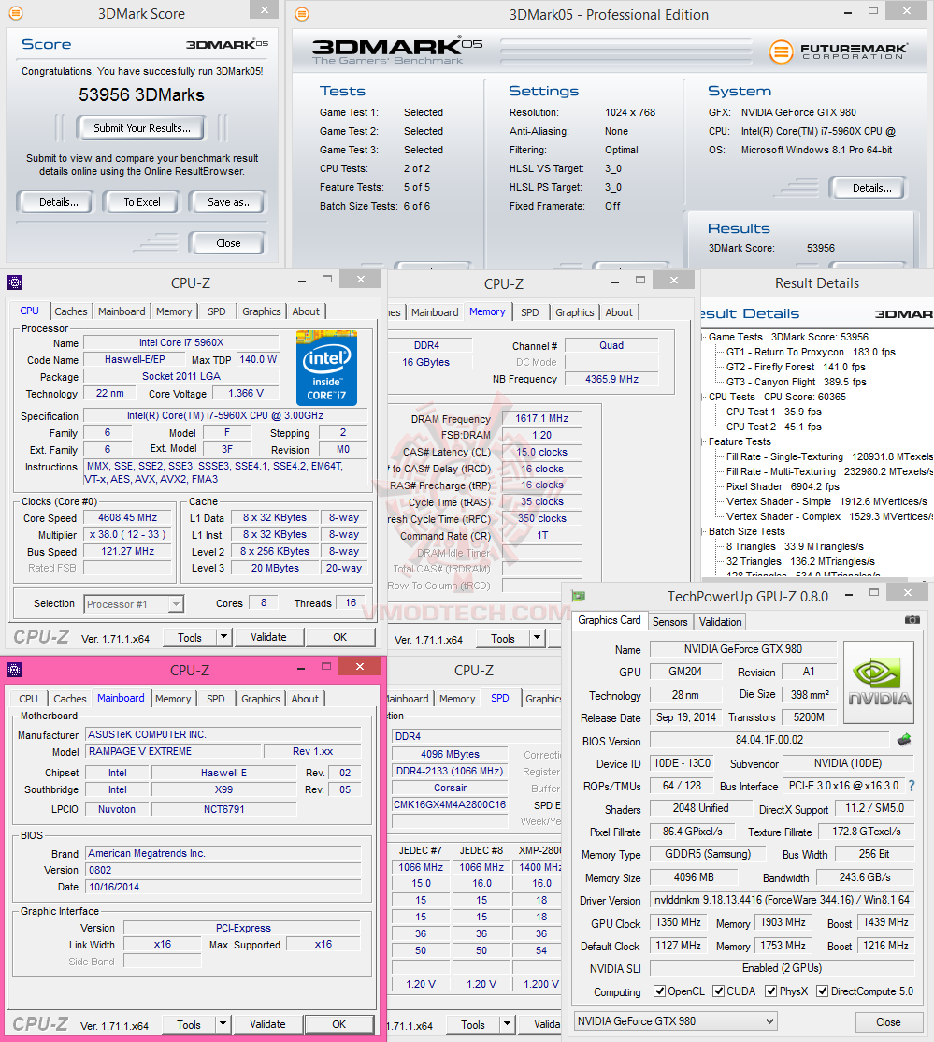
Task: Click the Submit Your Results button
Action: point(141,127)
